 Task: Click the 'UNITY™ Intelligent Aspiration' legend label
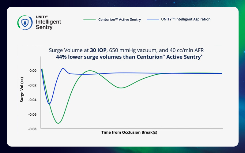(x=186, y=19)
